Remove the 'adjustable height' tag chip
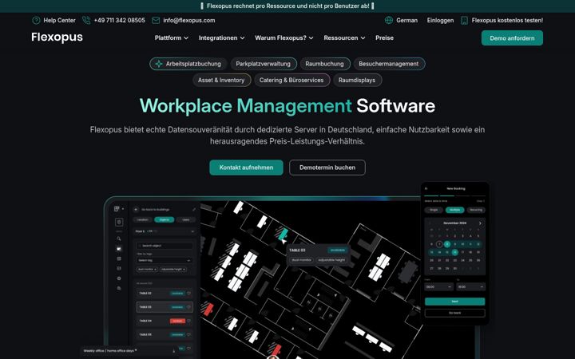575x359 pixels. (184, 270)
